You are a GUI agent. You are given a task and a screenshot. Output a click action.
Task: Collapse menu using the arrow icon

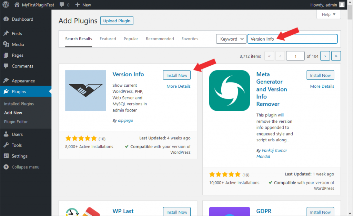(6, 167)
